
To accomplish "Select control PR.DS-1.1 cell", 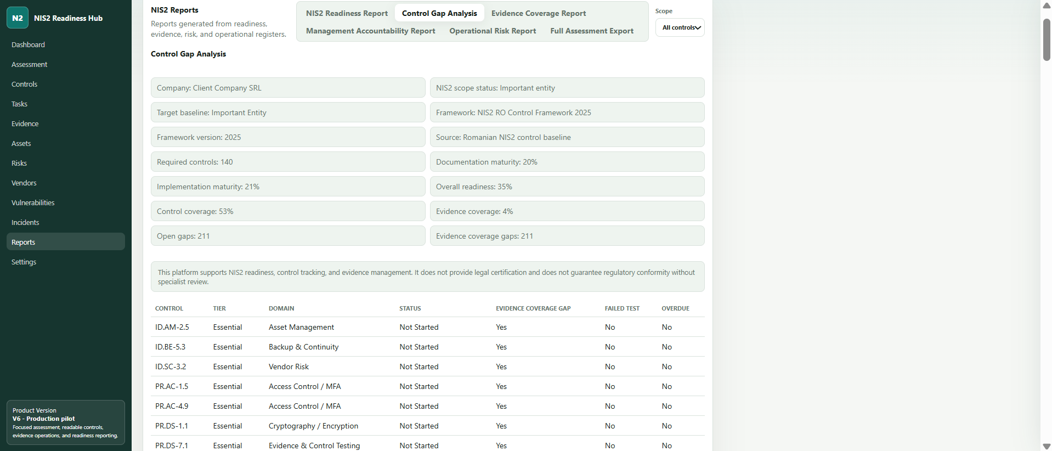I will tap(172, 426).
